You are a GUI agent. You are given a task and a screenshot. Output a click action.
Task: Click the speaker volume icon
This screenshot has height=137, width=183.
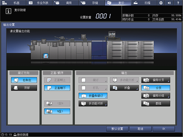pos(169,3)
